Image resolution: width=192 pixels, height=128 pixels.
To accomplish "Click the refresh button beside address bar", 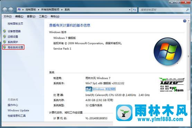I will point(134,10).
